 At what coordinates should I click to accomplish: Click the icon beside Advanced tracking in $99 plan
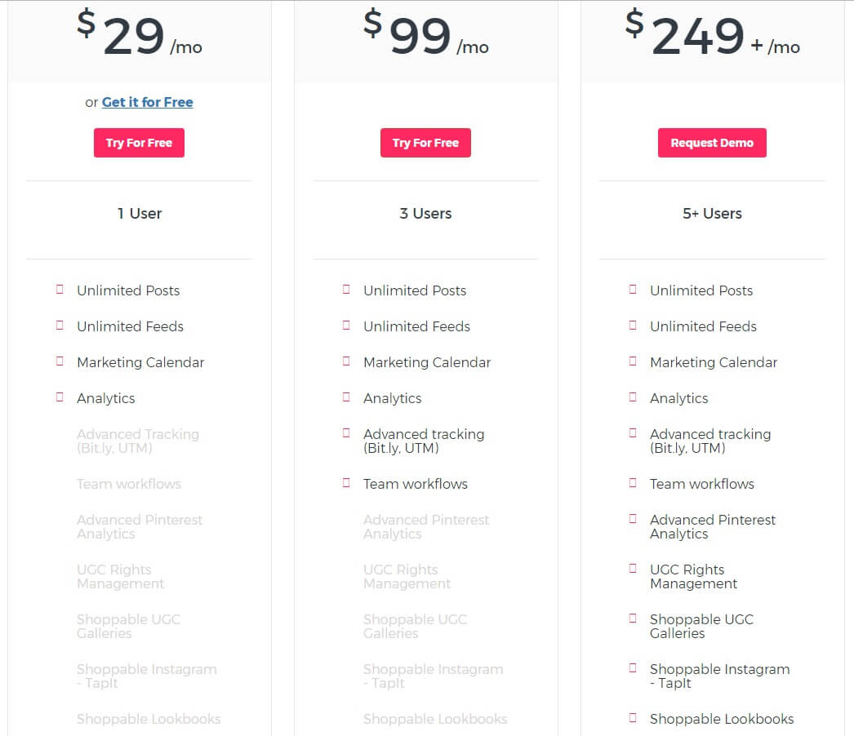[x=346, y=433]
